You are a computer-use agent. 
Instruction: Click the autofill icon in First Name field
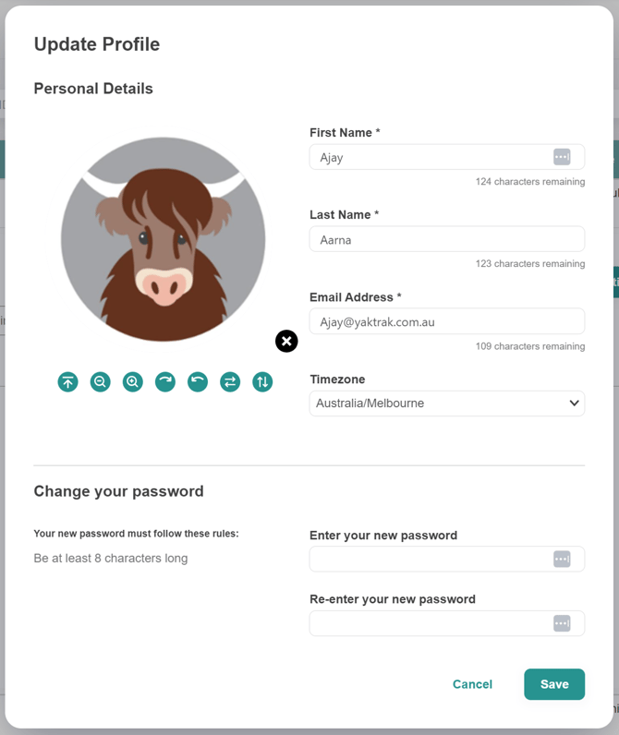pyautogui.click(x=562, y=157)
